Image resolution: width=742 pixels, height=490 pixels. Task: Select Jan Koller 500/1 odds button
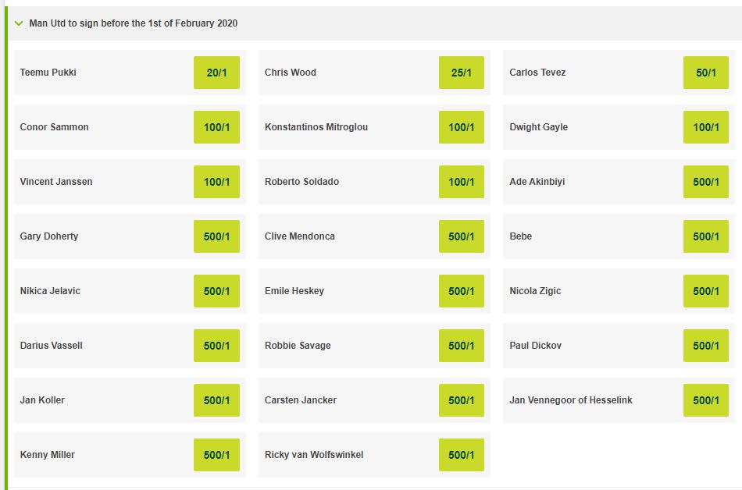tap(216, 400)
